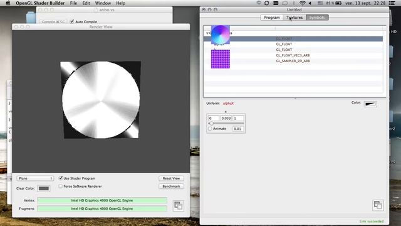Image resolution: width=401 pixels, height=226 pixels.
Task: Select the highlighted GL_FLOAT row
Action: point(293,39)
